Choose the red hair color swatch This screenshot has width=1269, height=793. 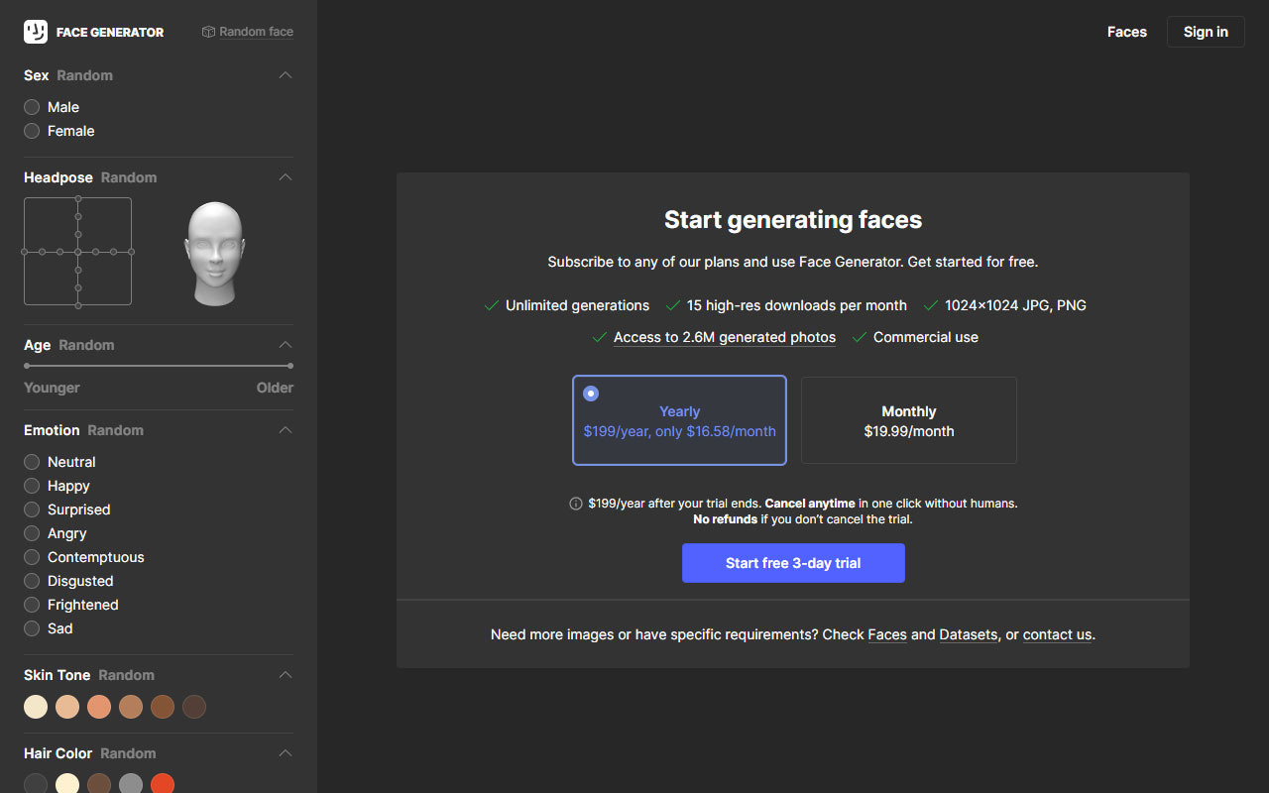tap(163, 784)
